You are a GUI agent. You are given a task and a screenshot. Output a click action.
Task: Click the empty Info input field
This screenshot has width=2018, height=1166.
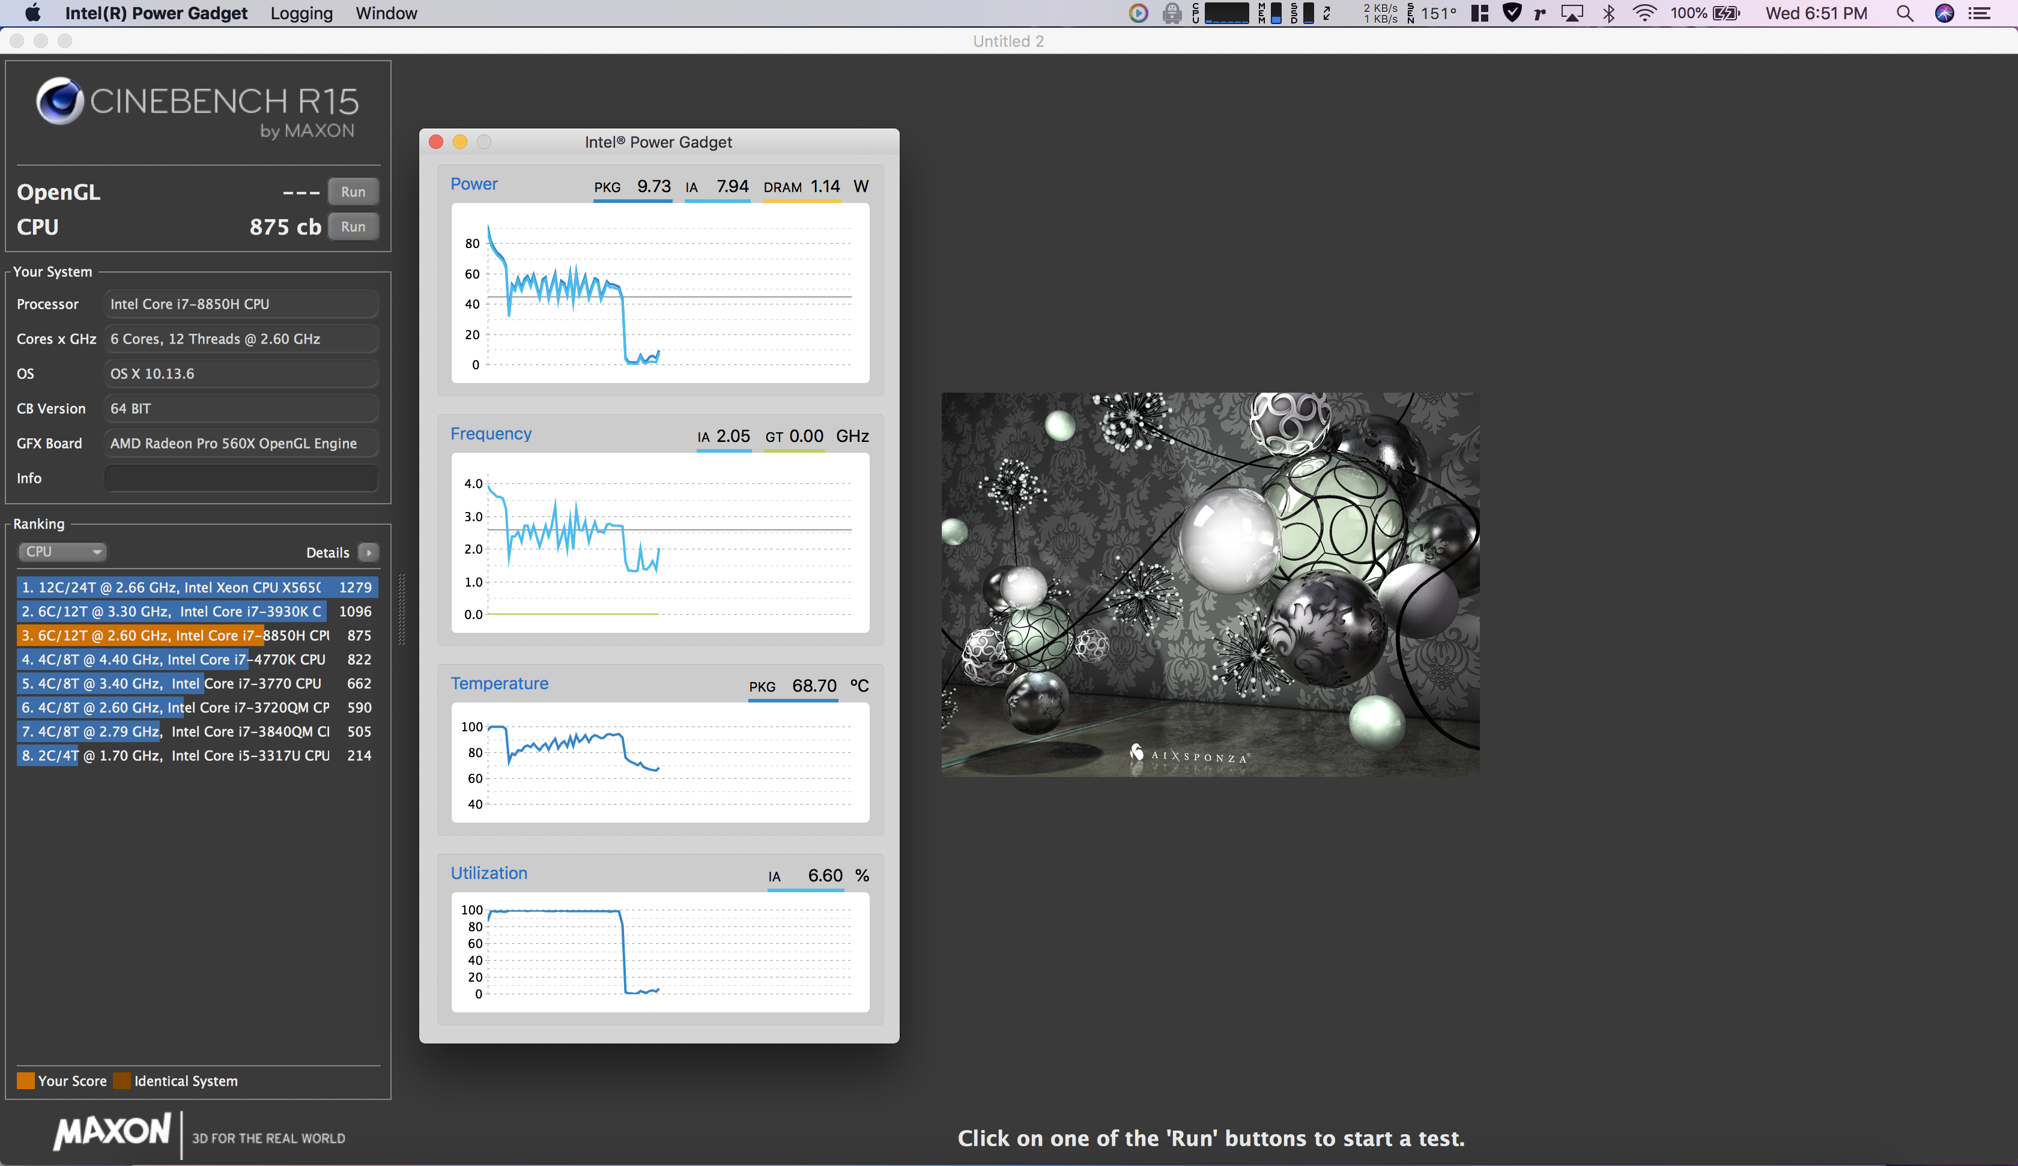[x=241, y=478]
